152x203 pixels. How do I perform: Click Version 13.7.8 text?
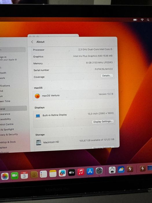(106, 94)
